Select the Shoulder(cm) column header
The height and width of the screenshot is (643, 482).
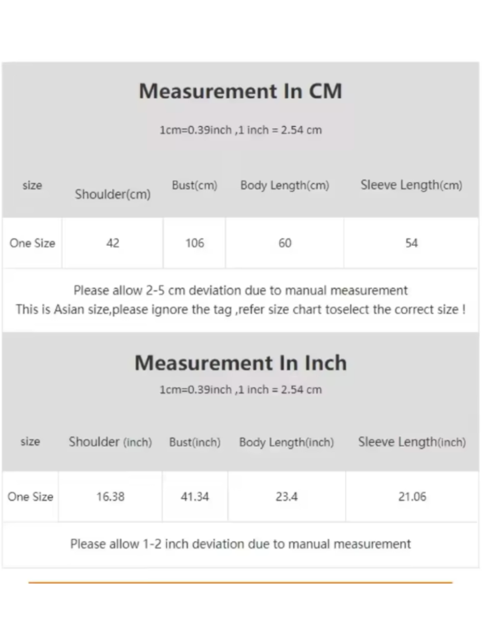coord(112,195)
